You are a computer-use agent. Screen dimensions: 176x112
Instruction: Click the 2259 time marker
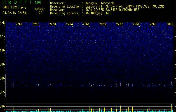pos(153,24)
